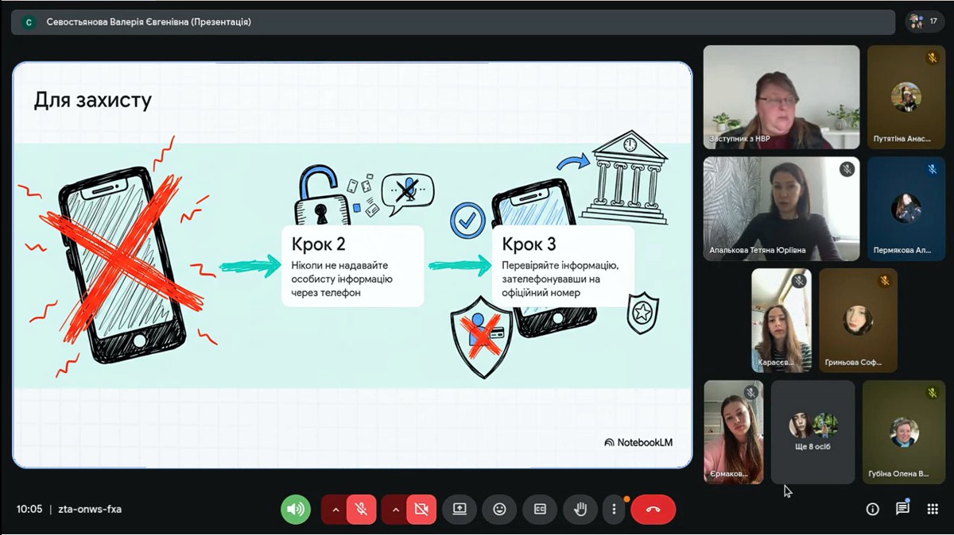The height and width of the screenshot is (535, 954).
Task: Unmute the microphone
Action: tap(361, 510)
